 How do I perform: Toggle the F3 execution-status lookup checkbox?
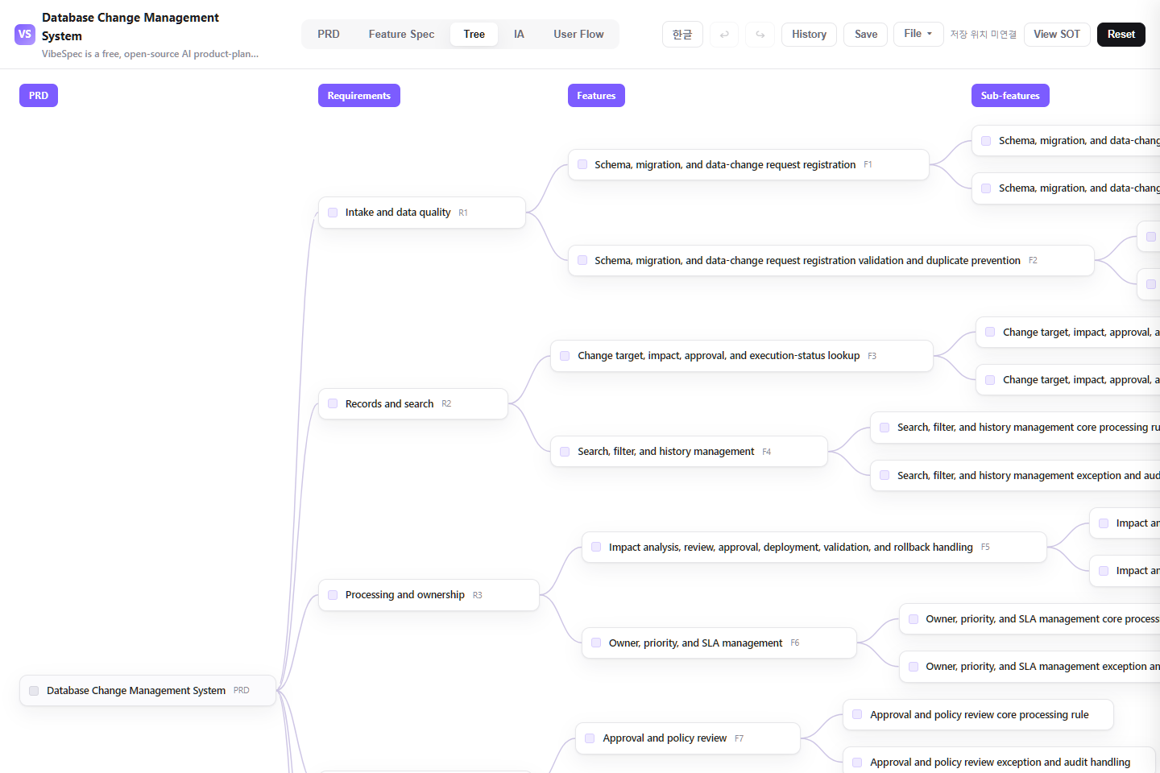click(565, 356)
